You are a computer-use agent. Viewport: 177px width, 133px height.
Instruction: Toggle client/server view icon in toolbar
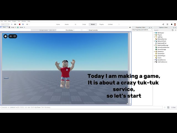click(23, 24)
